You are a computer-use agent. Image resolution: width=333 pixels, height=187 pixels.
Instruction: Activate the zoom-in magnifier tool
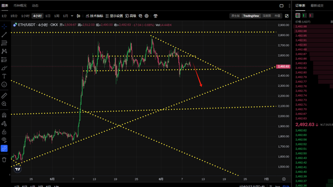pos(4,104)
